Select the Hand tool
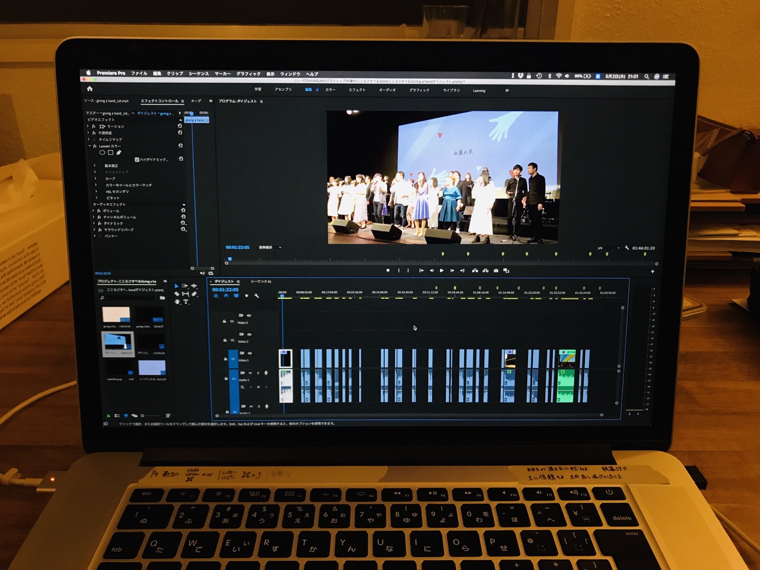The image size is (760, 570). [177, 302]
